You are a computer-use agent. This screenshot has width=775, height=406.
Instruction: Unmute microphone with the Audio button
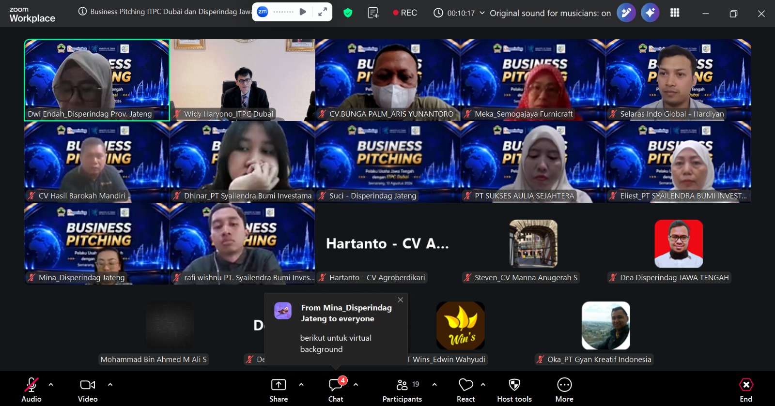pyautogui.click(x=31, y=390)
